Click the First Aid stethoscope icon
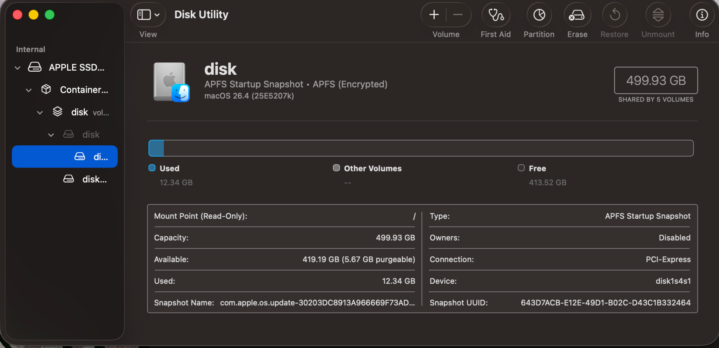The width and height of the screenshot is (719, 348). [496, 15]
